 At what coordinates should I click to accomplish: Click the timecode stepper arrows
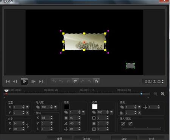click(x=162, y=81)
